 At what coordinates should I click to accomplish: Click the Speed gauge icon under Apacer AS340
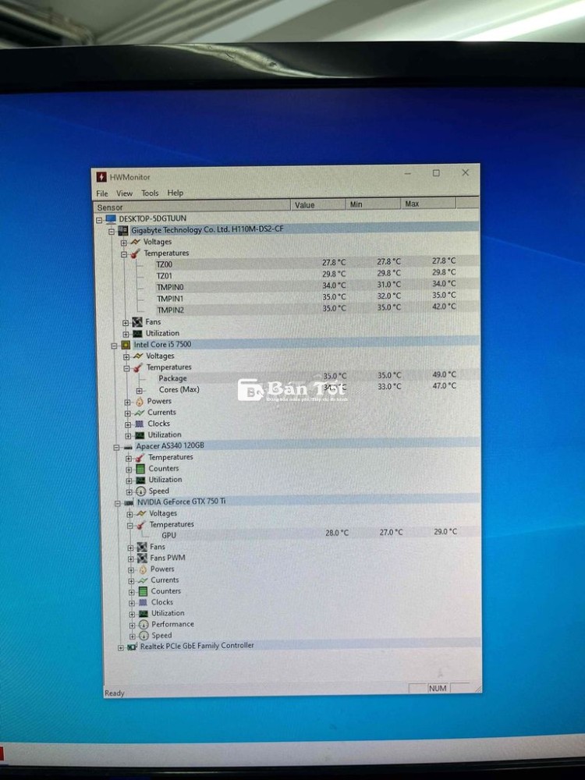[x=140, y=491]
